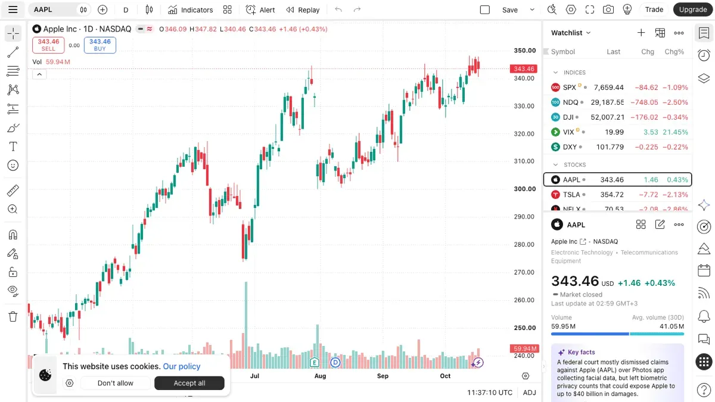Open the main hamburger menu
The image size is (715, 402).
(13, 10)
